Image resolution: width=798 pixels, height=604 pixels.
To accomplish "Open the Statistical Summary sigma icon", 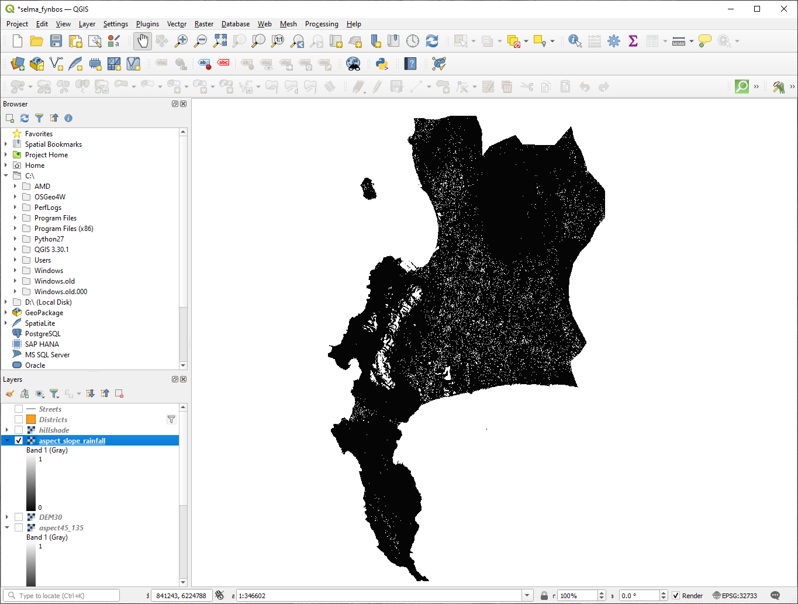I will (633, 41).
